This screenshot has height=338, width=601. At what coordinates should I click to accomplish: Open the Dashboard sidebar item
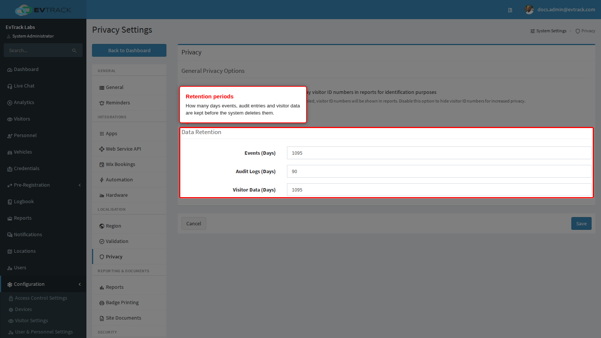pos(43,69)
